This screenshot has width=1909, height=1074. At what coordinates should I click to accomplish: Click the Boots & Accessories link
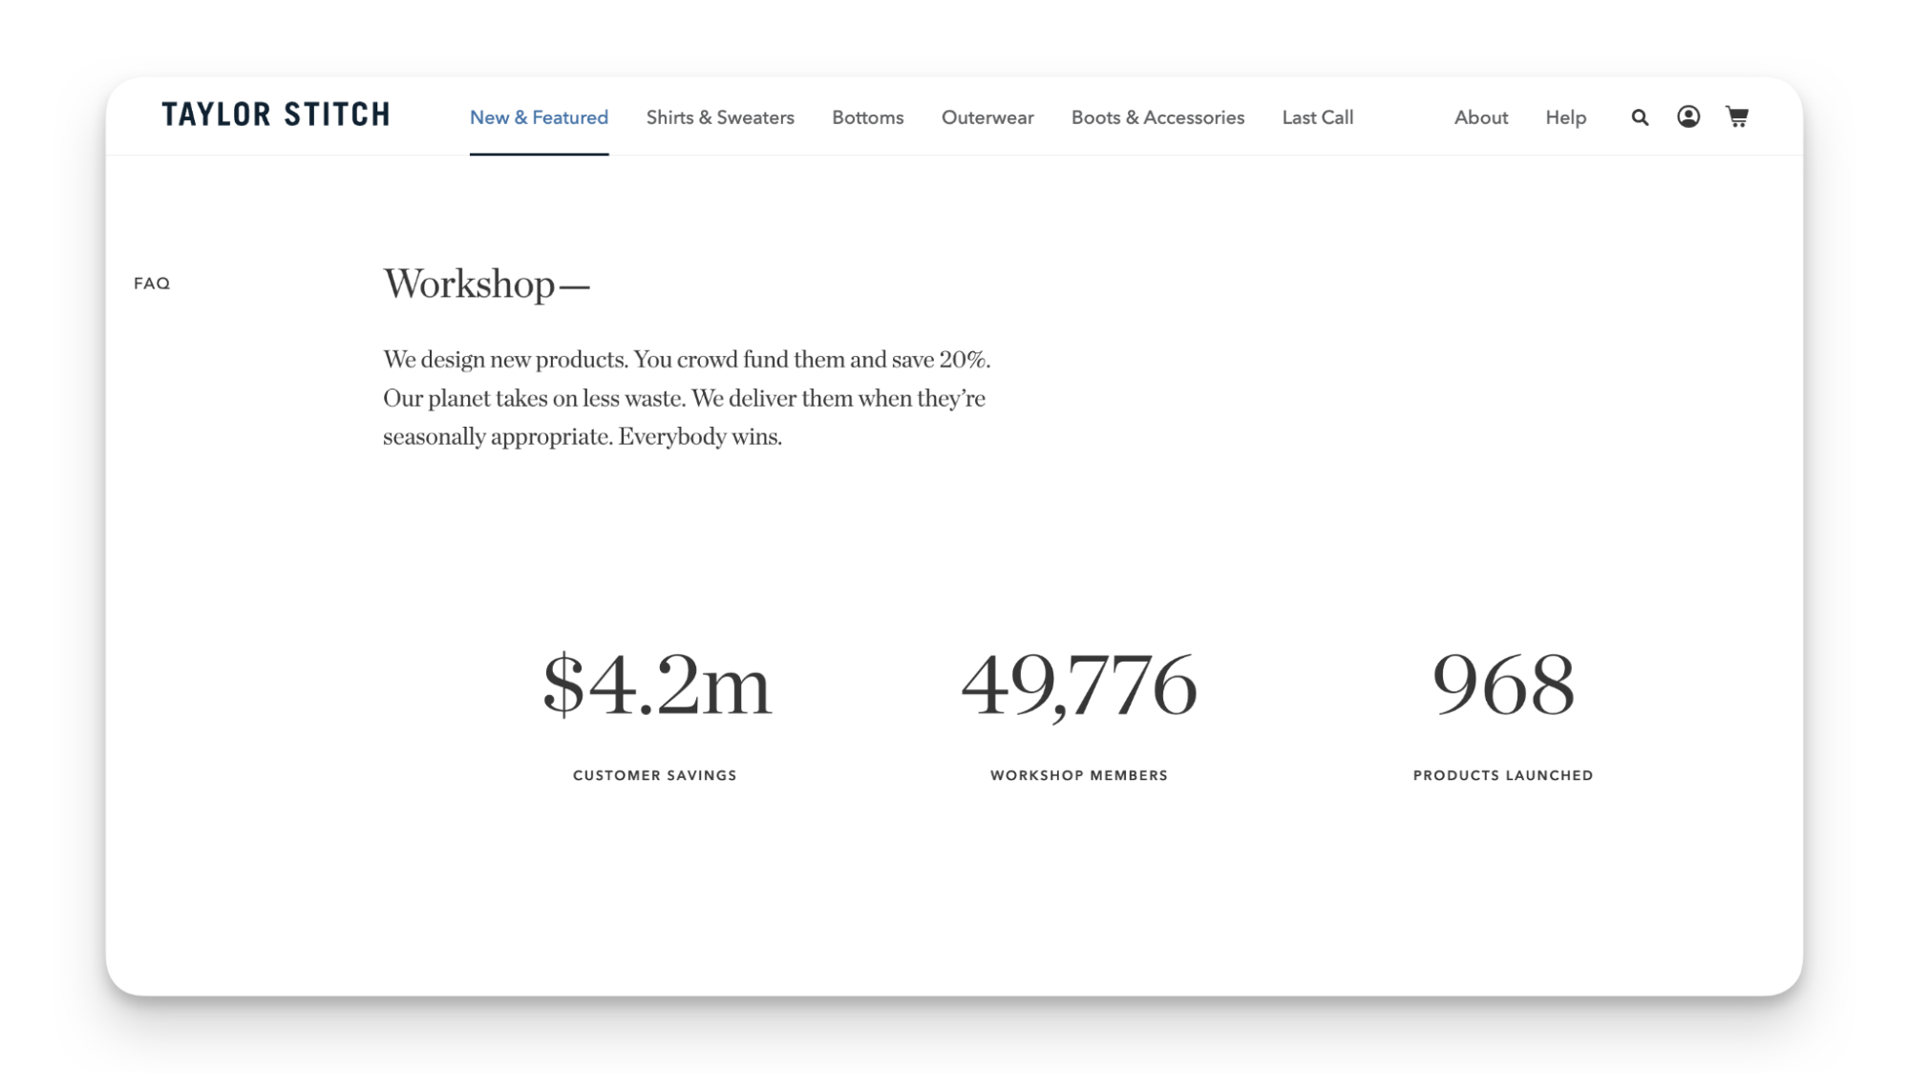point(1157,116)
